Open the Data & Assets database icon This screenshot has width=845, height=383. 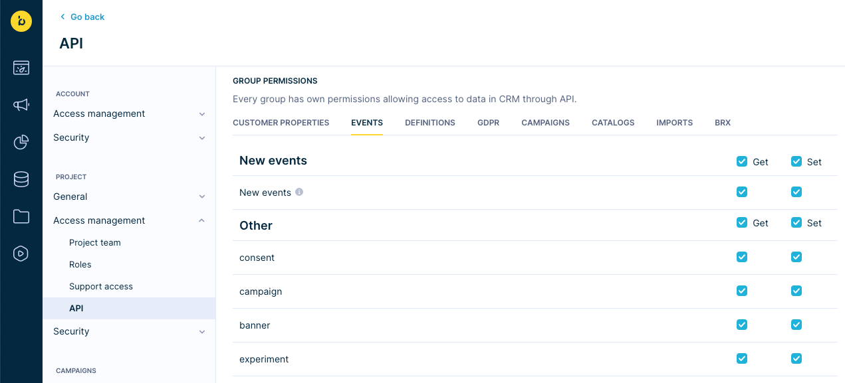[x=21, y=179]
